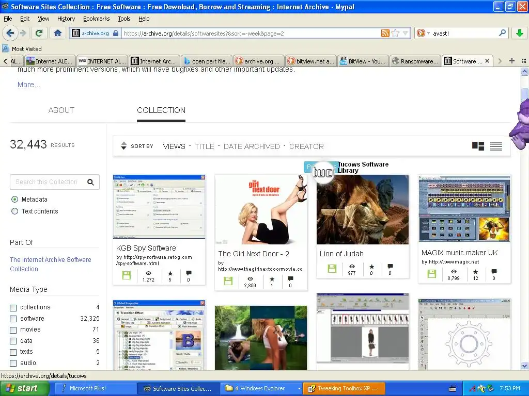Open The Internet Archive Software Collection link
Image resolution: width=529 pixels, height=396 pixels.
(x=50, y=265)
